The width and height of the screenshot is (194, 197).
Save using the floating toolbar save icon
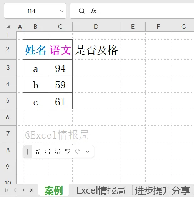(38, 152)
